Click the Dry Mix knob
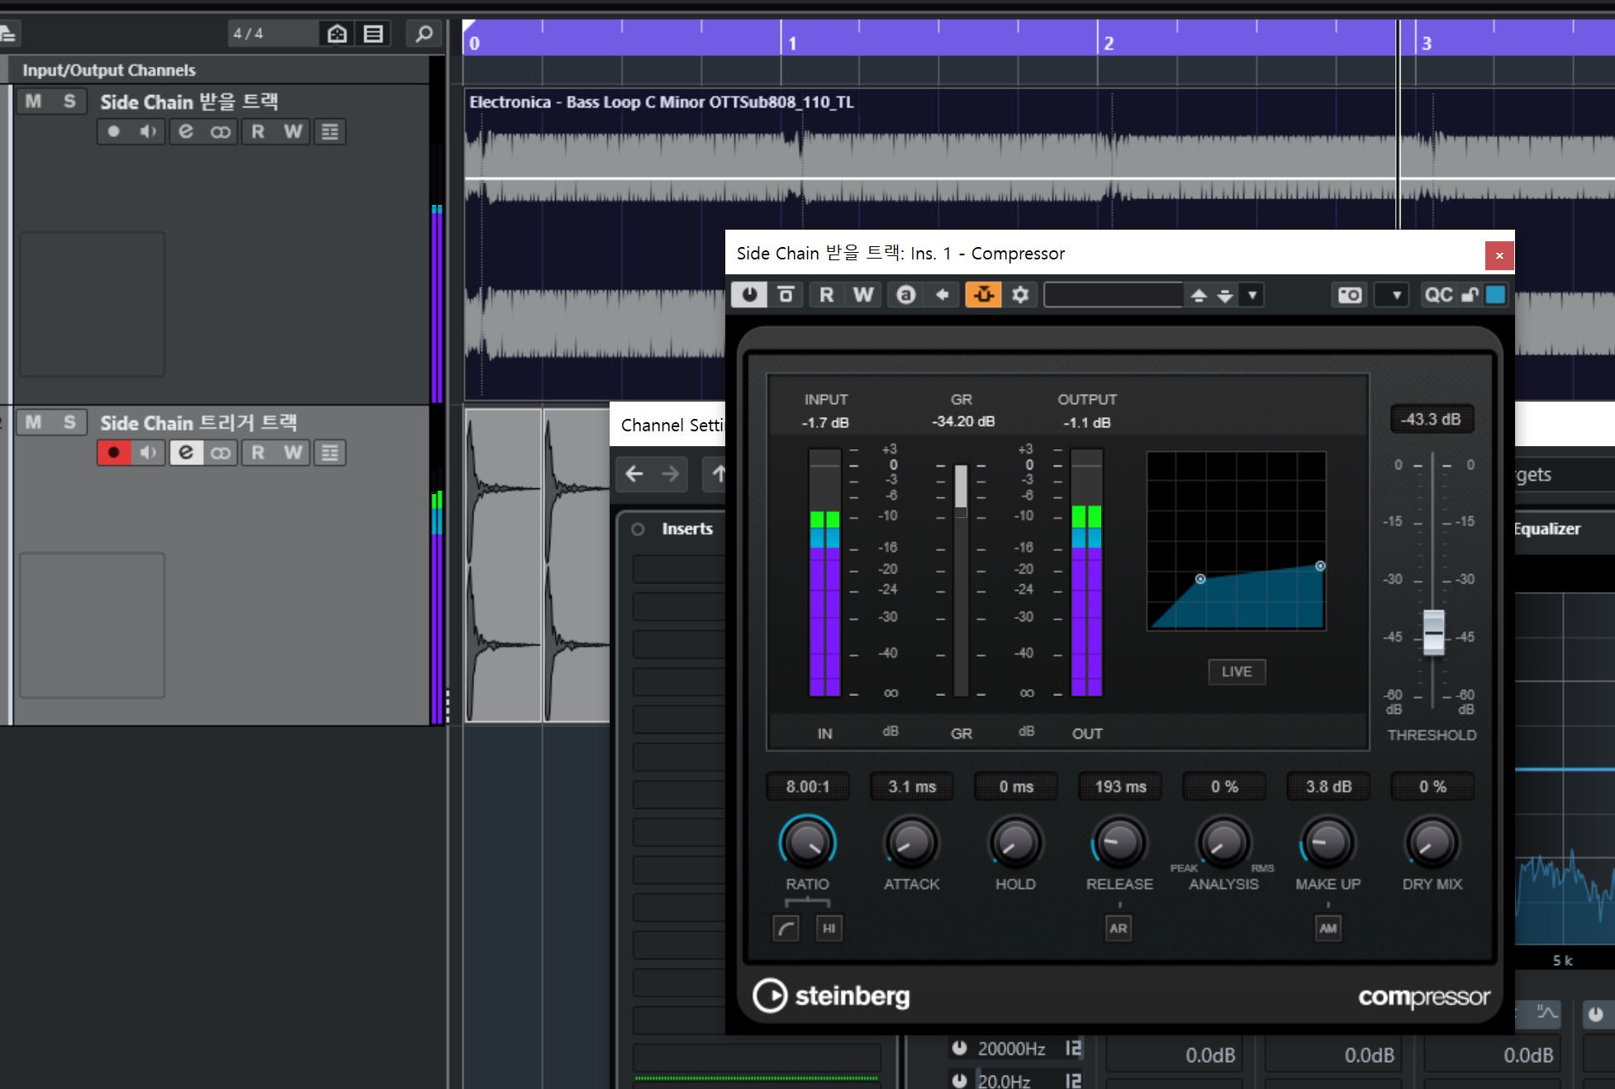 (1432, 843)
